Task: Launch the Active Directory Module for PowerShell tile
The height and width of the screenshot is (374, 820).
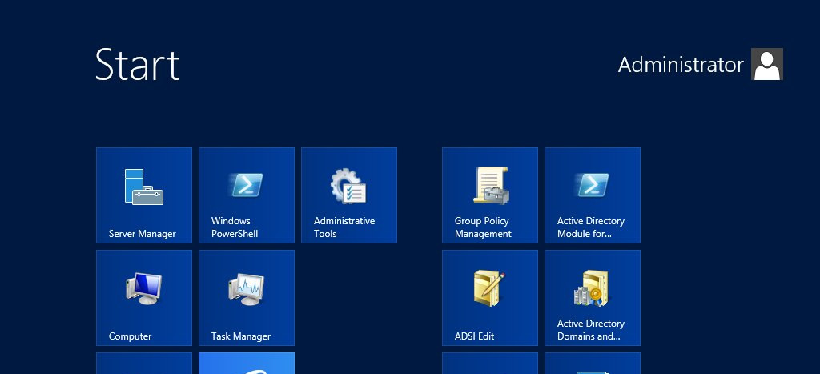Action: (x=593, y=195)
